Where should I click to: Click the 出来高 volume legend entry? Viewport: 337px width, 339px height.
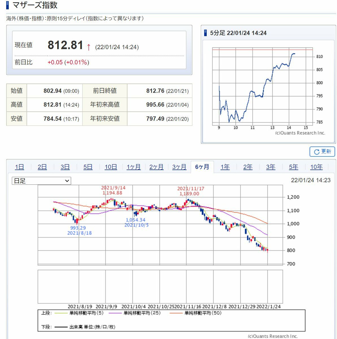(85, 327)
